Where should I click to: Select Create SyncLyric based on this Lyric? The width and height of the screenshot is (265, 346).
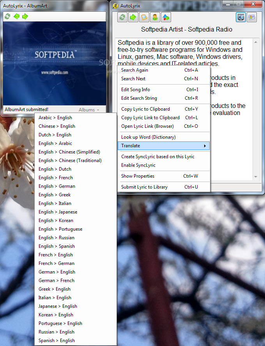point(164,157)
